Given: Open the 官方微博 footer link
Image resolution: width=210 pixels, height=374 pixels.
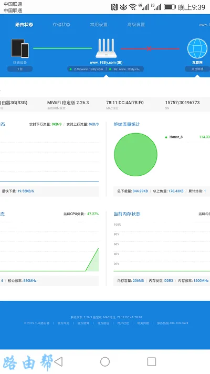Looking at the screenshot, I should 83,323.
